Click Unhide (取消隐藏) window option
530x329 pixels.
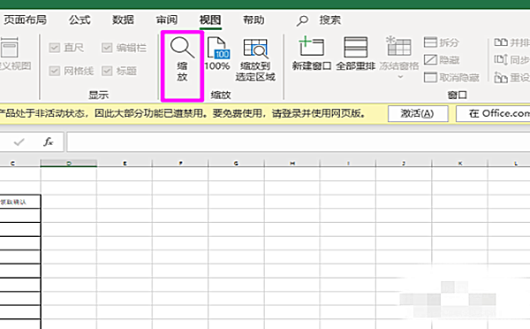coord(451,78)
